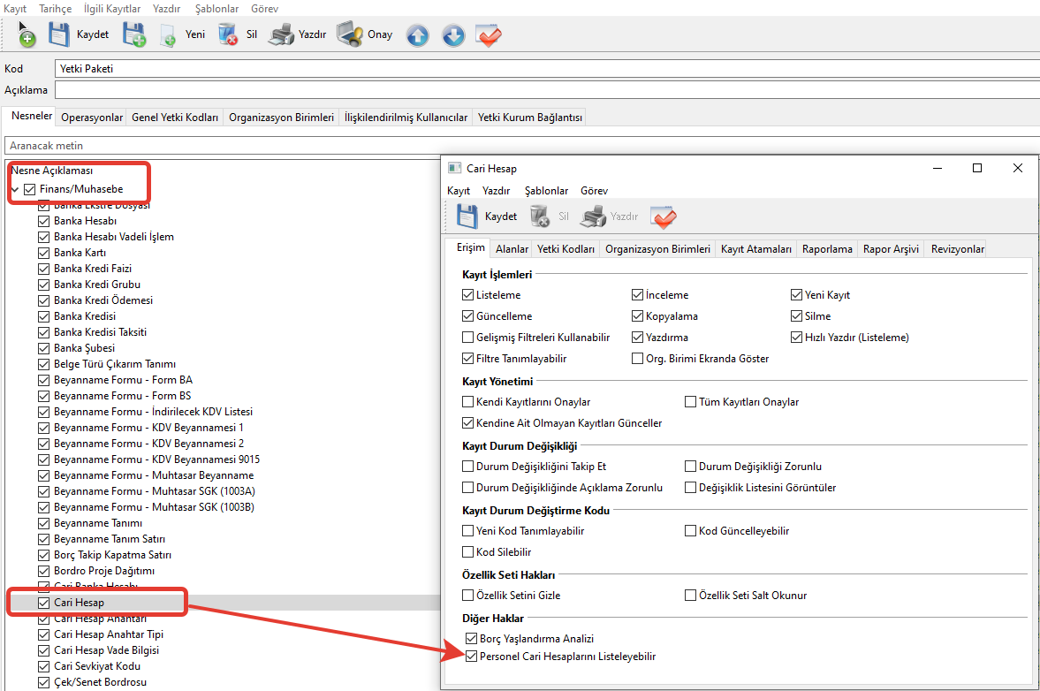This screenshot has height=691, width=1040.
Task: Uncheck the Silme permission checkbox
Action: 797,316
